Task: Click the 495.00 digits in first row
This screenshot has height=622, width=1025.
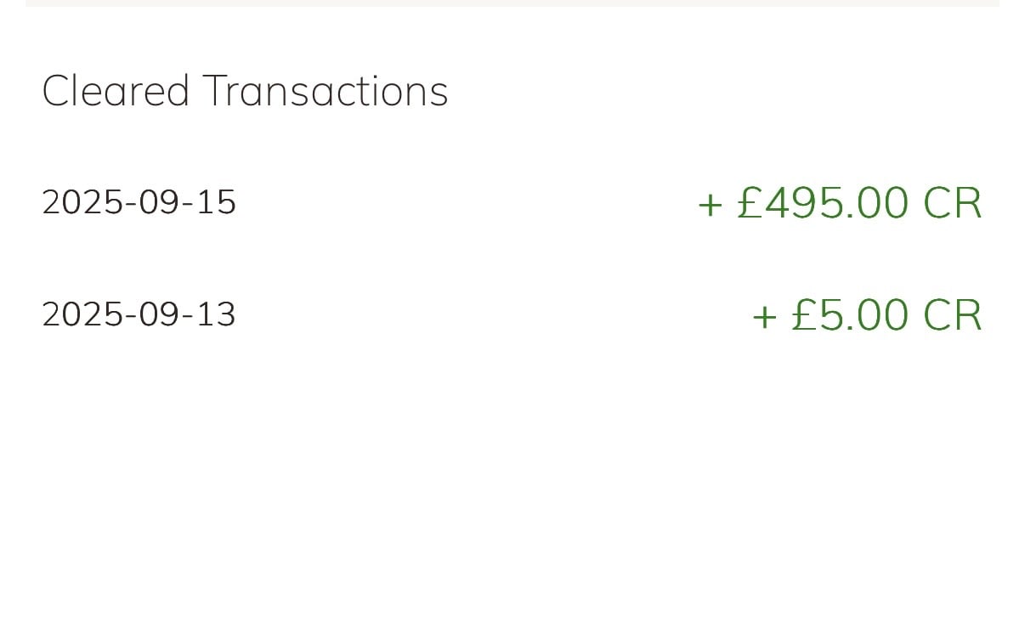Action: (x=837, y=204)
